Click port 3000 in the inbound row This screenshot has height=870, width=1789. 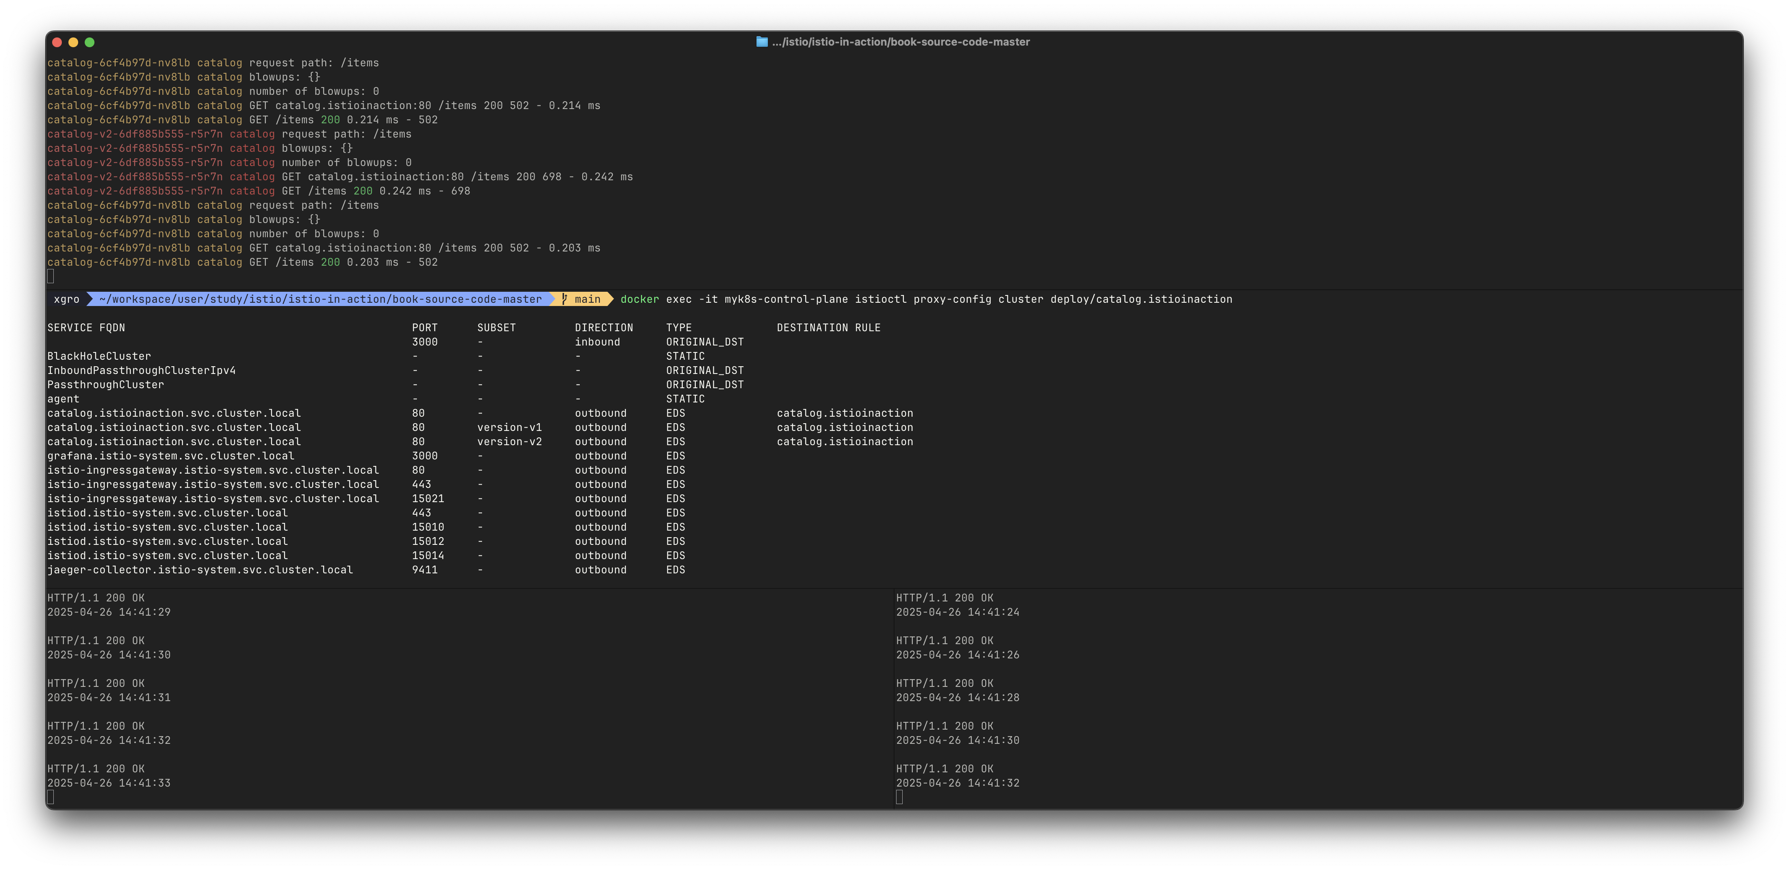pos(425,342)
